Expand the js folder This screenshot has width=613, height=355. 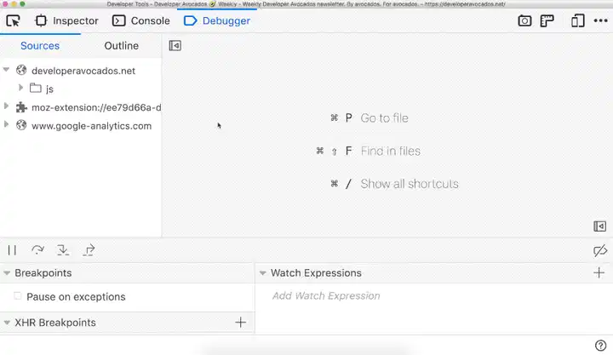21,89
